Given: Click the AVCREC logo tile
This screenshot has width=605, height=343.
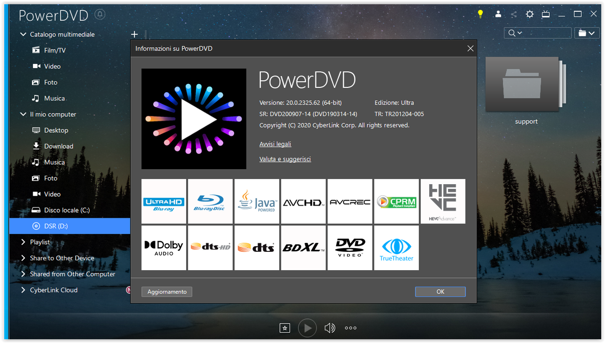Looking at the screenshot, I should pos(350,201).
